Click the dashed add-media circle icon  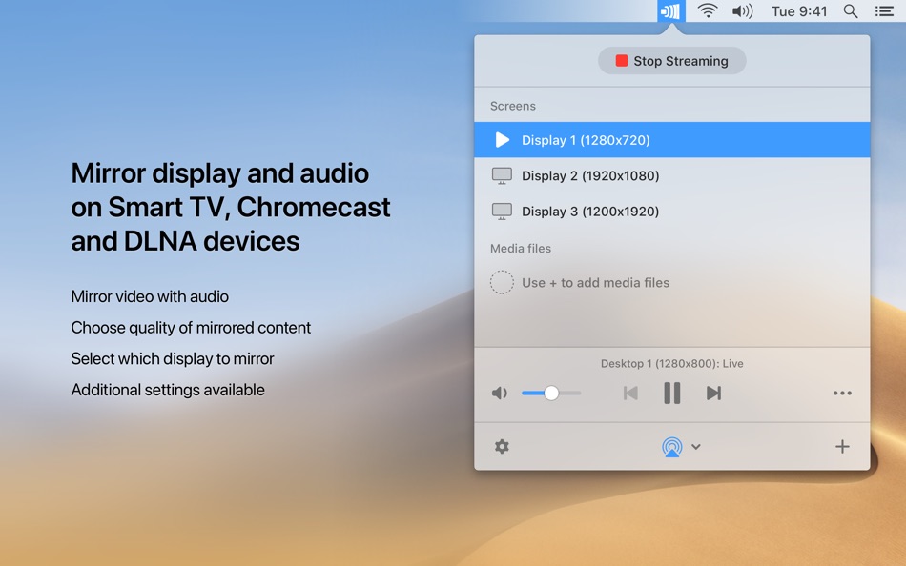502,282
